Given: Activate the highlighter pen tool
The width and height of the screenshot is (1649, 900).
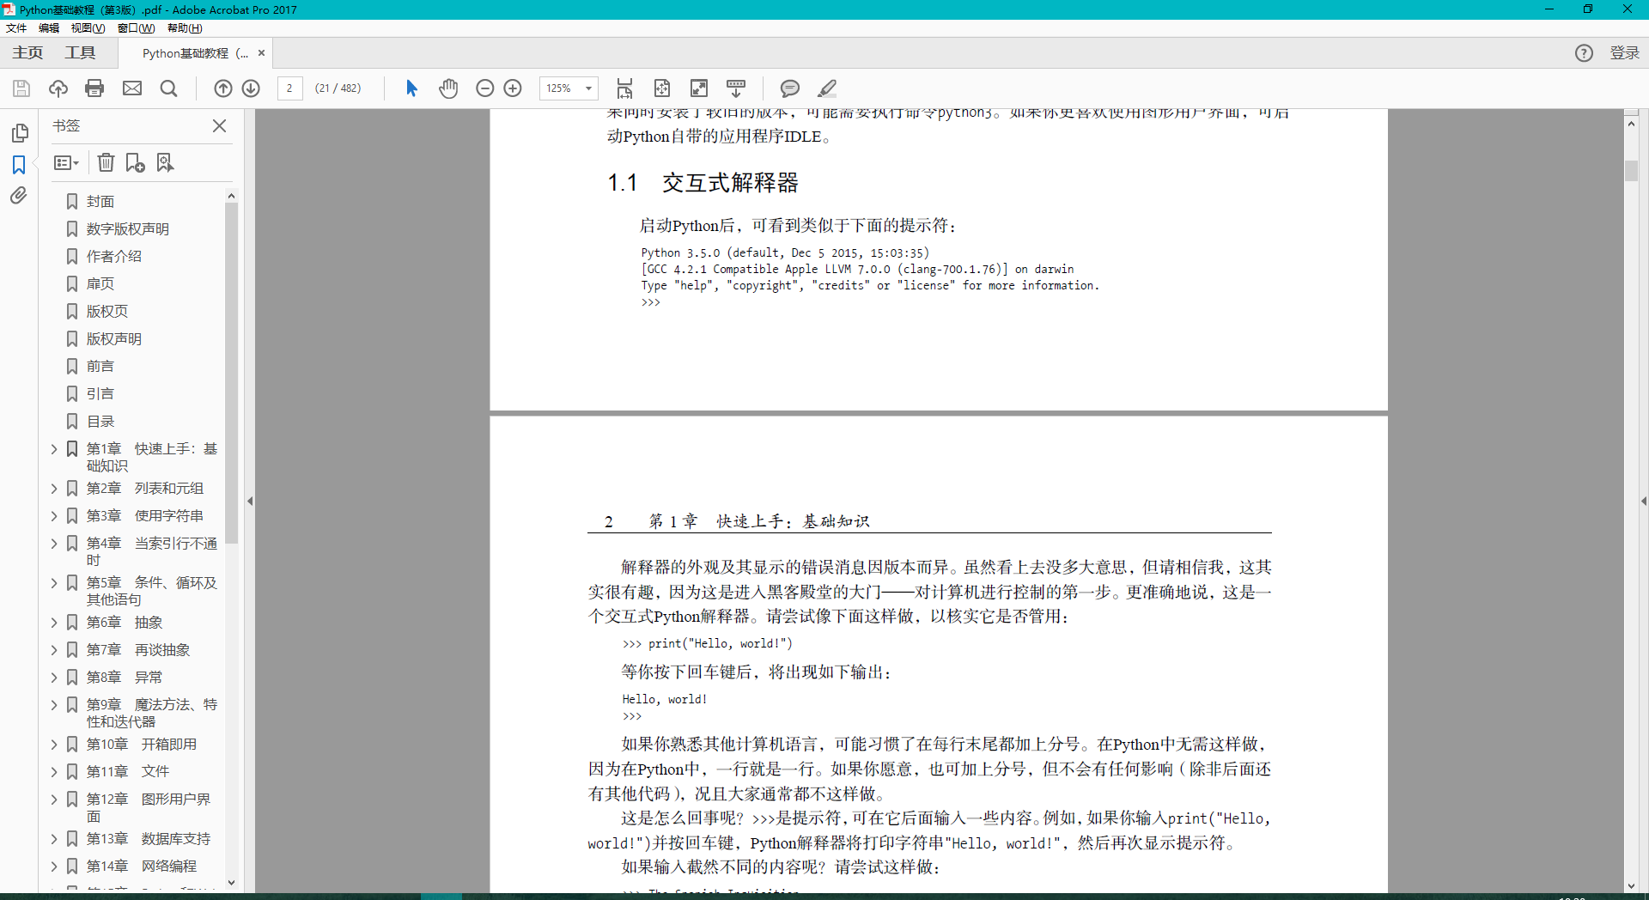Looking at the screenshot, I should [x=827, y=88].
